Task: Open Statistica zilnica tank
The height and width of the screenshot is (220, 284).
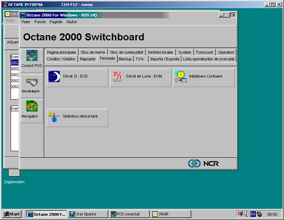Action: [77, 118]
